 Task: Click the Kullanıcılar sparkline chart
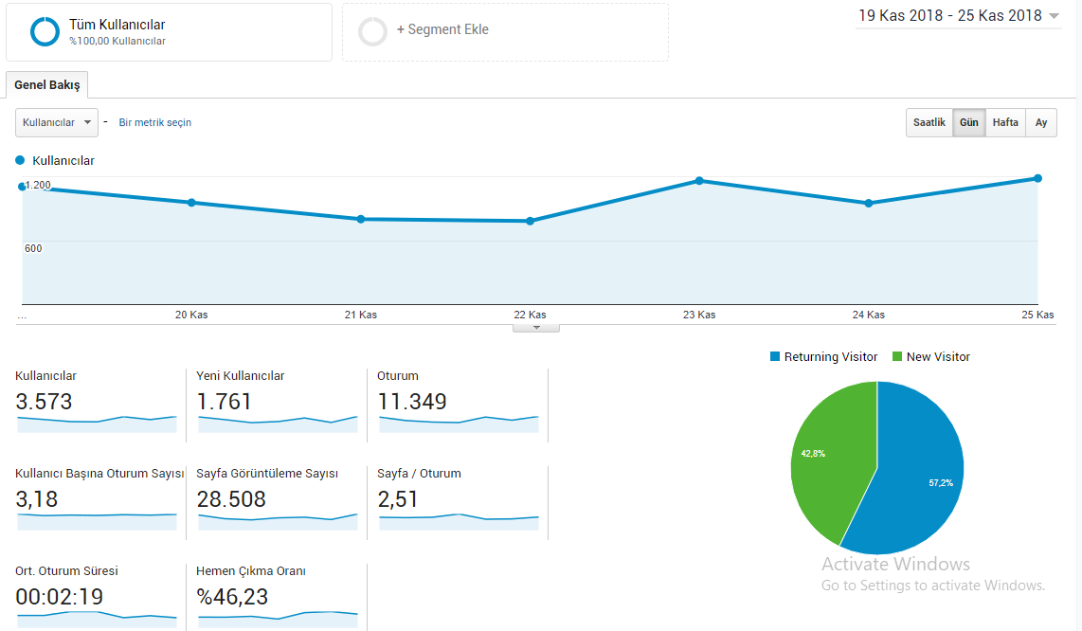click(x=97, y=424)
